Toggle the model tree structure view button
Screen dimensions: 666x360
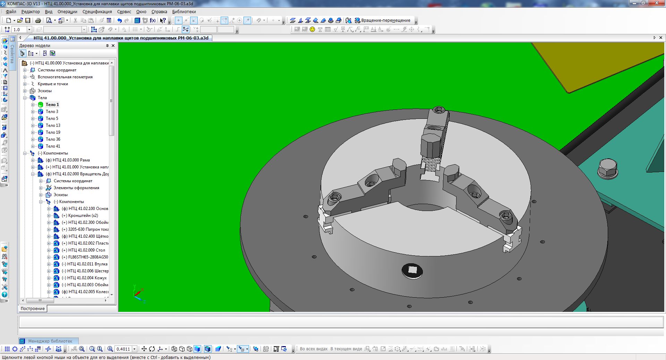point(23,53)
